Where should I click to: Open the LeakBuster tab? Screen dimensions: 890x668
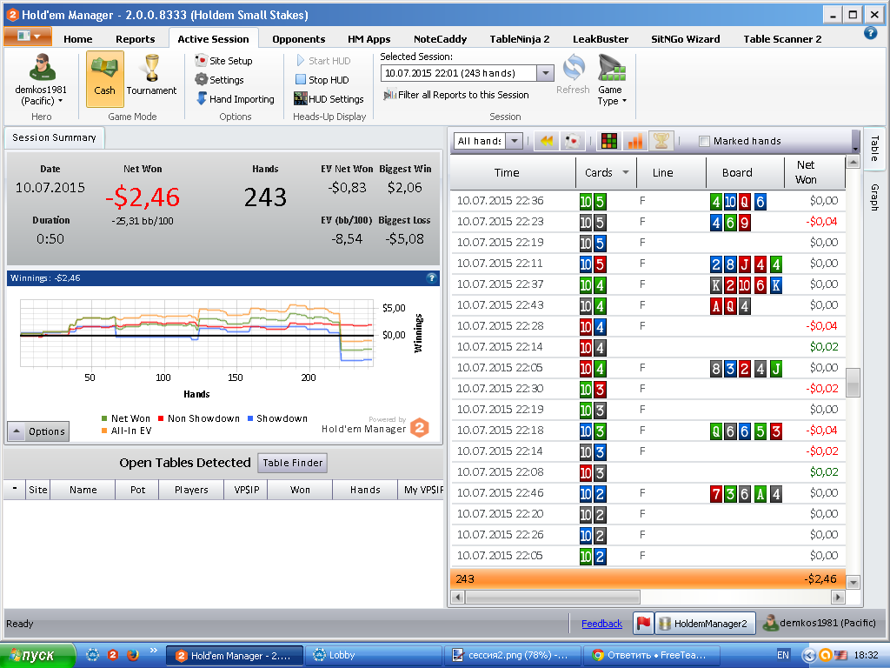tap(601, 39)
